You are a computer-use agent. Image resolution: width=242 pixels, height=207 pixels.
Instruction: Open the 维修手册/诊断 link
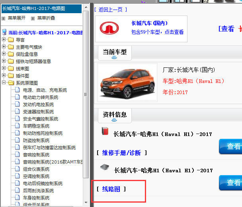[121, 153]
